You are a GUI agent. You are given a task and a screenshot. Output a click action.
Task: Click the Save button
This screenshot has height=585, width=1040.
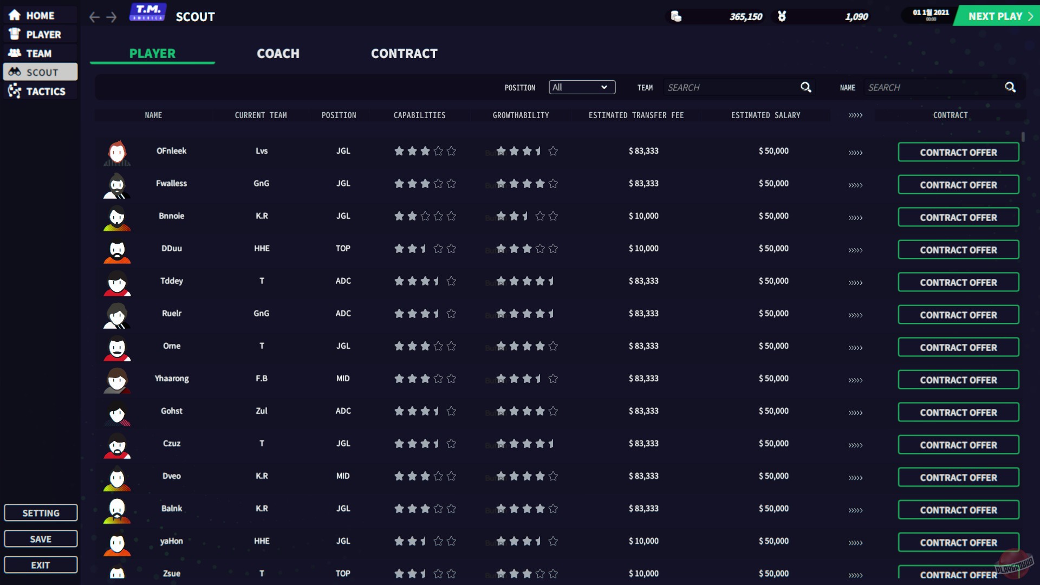click(x=40, y=538)
